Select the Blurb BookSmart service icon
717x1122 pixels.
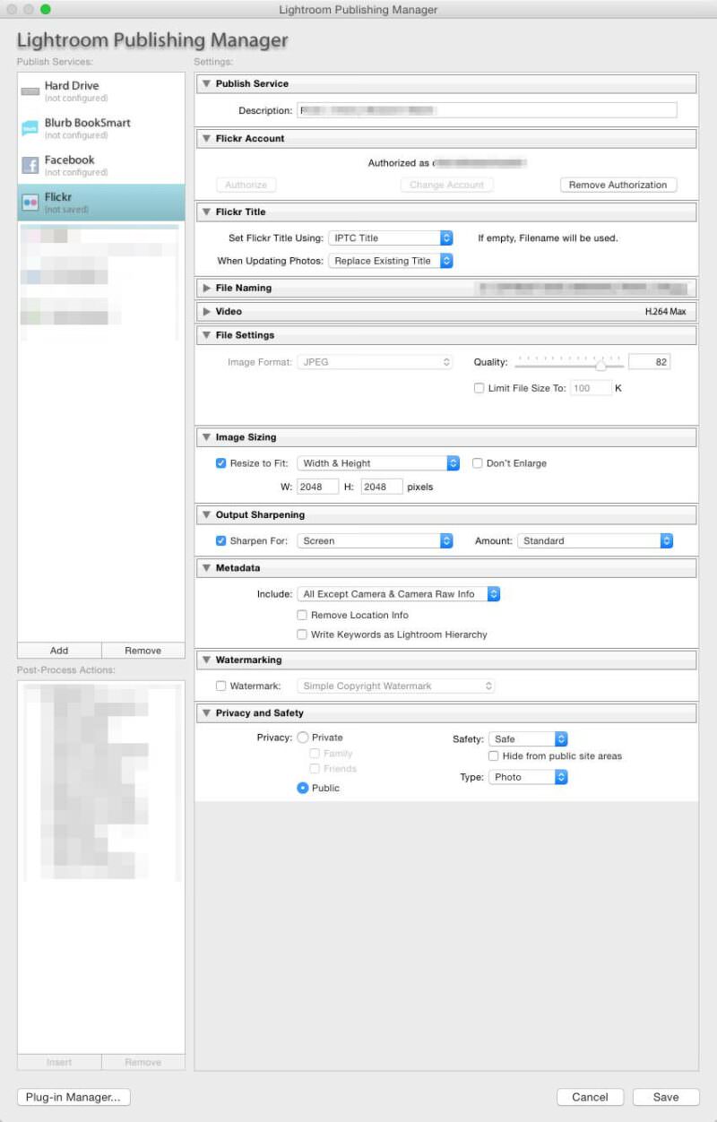click(30, 128)
